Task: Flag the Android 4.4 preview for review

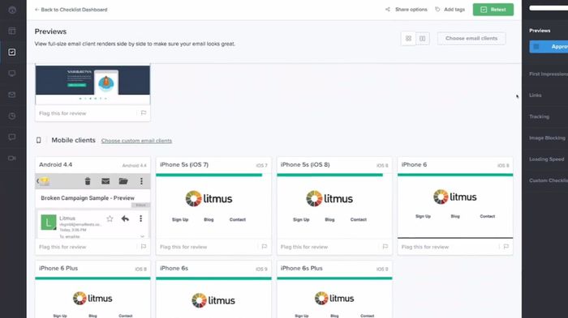Action: click(x=144, y=247)
